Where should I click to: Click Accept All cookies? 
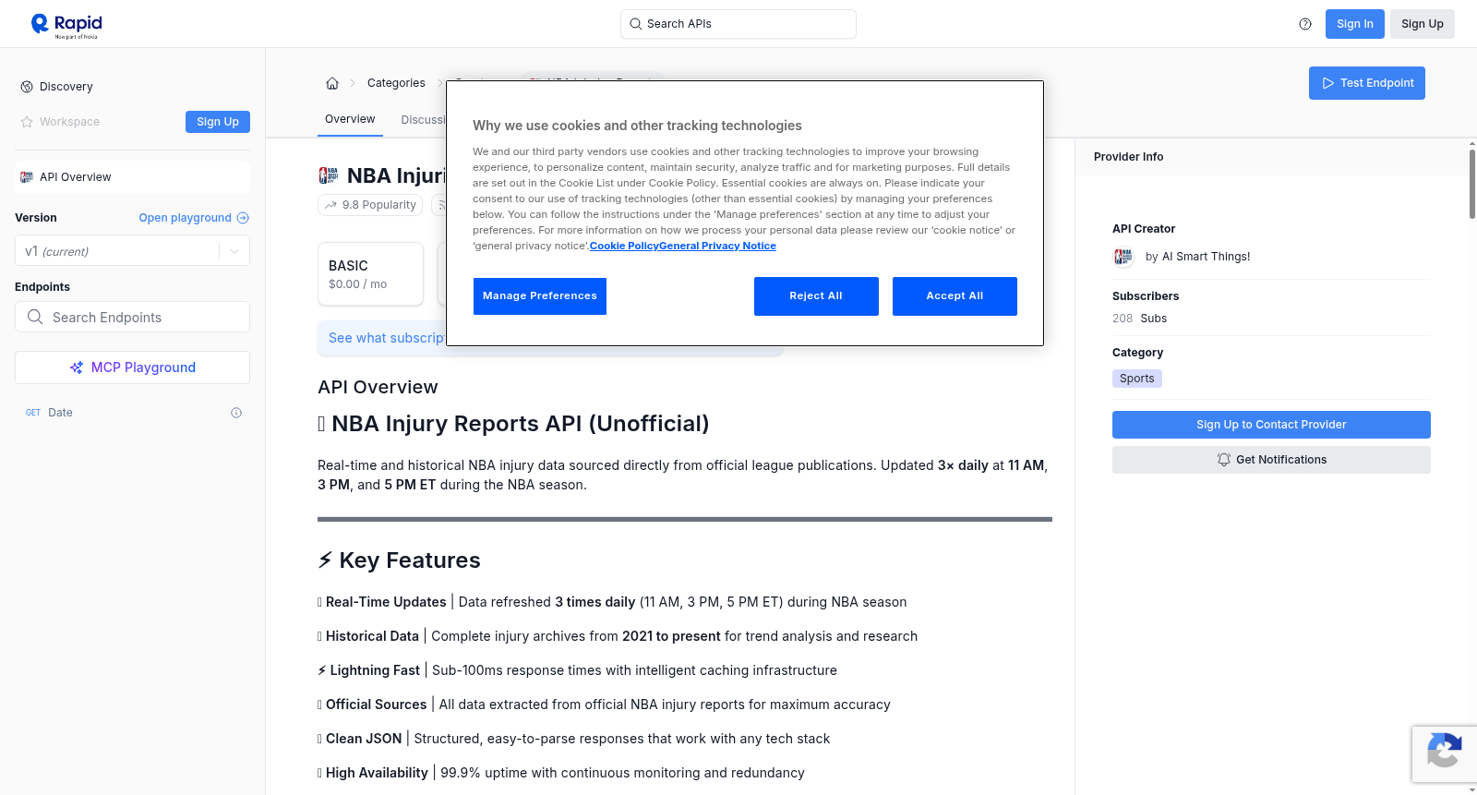[x=955, y=296]
